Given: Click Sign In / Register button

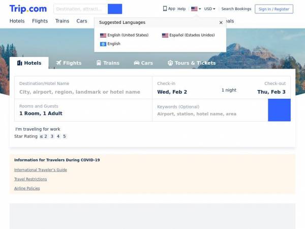Looking at the screenshot, I should [x=274, y=9].
